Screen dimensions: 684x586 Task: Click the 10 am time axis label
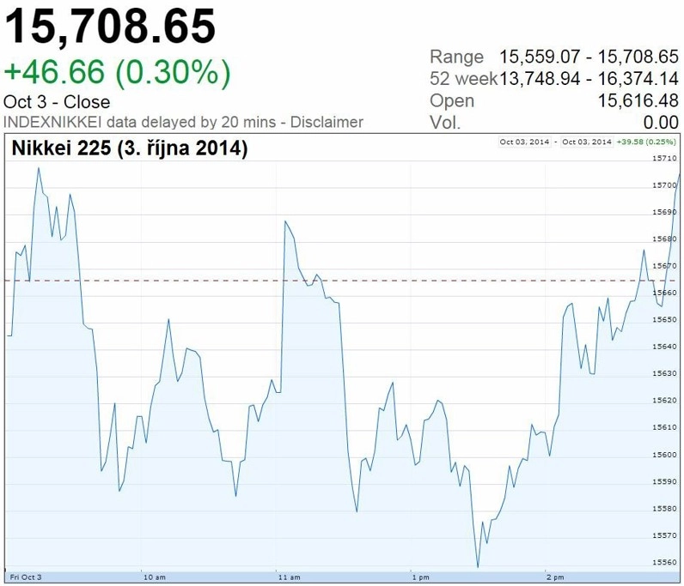point(155,577)
